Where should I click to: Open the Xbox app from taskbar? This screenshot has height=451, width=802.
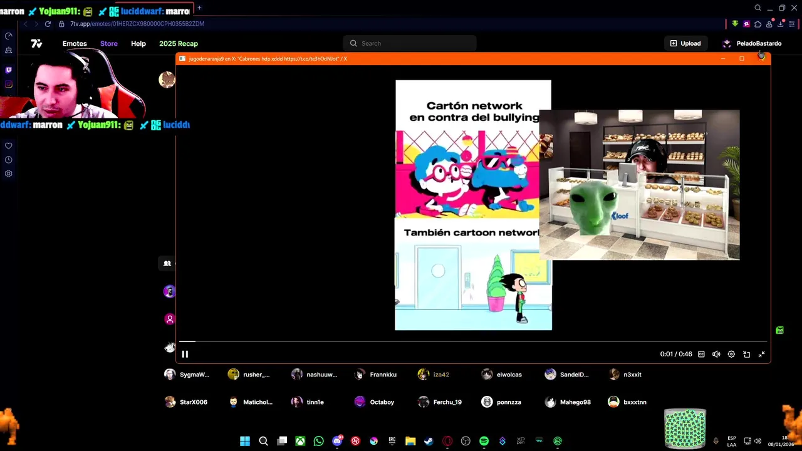coord(300,441)
